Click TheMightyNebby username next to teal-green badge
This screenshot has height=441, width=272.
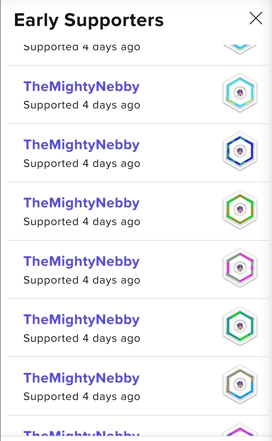tap(82, 320)
